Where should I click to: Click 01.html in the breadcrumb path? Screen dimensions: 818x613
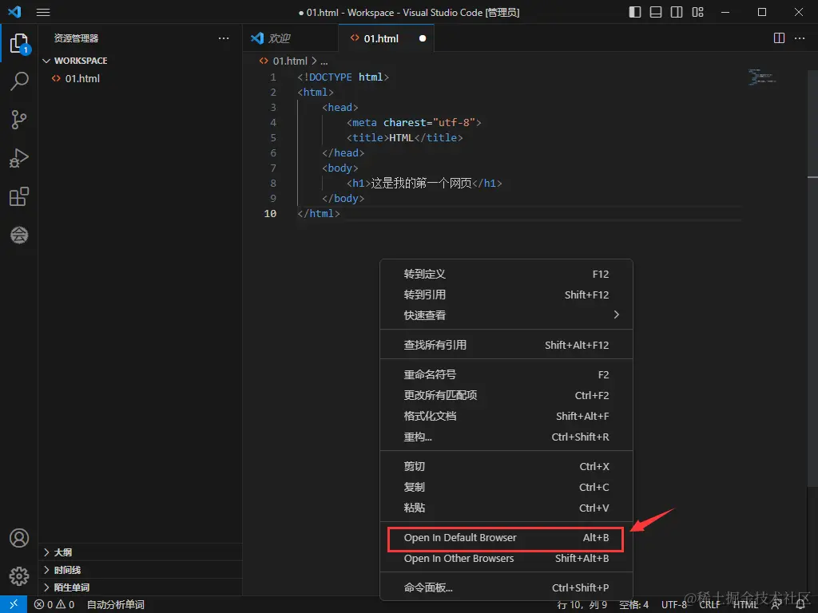pos(290,61)
